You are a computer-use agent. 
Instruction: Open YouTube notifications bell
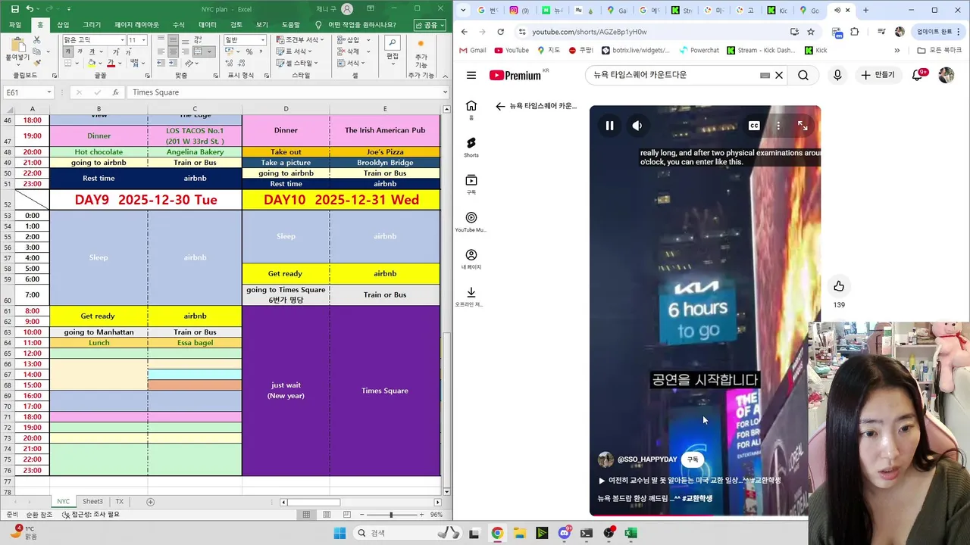coord(918,75)
